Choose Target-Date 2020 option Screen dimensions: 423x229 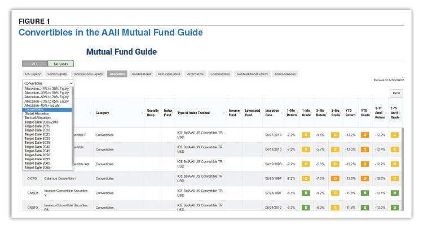47,130
